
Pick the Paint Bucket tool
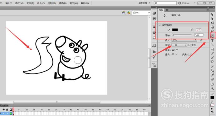pyautogui.click(x=212, y=71)
